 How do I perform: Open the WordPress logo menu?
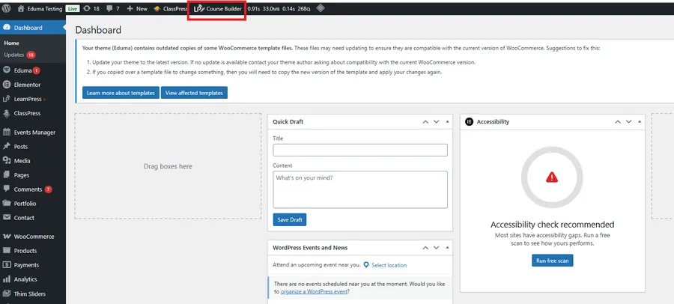6,8
